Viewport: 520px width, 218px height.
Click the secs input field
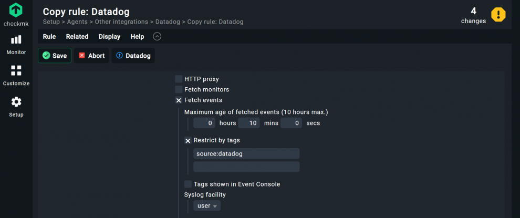coord(291,123)
